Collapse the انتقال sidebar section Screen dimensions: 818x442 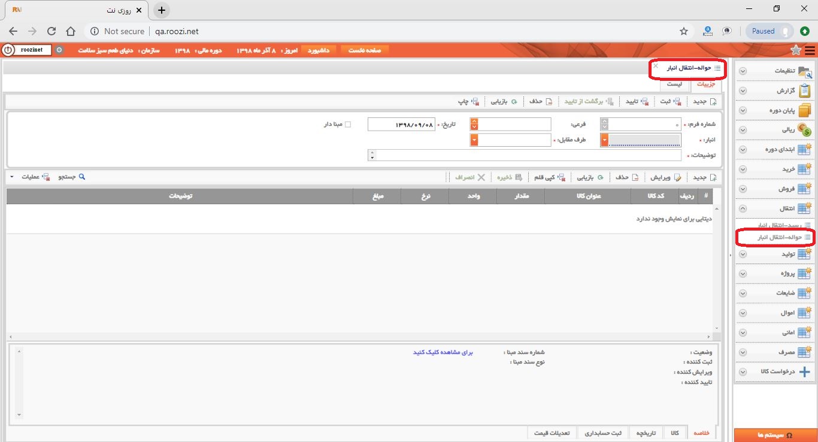[743, 209]
